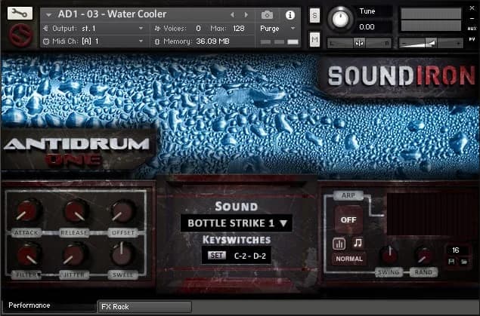
Task: Click the arp step count value 16
Action: pyautogui.click(x=456, y=250)
